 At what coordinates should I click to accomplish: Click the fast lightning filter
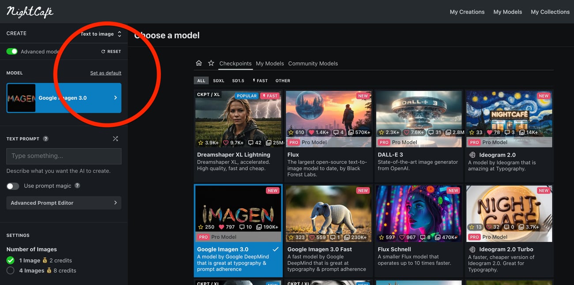point(260,81)
